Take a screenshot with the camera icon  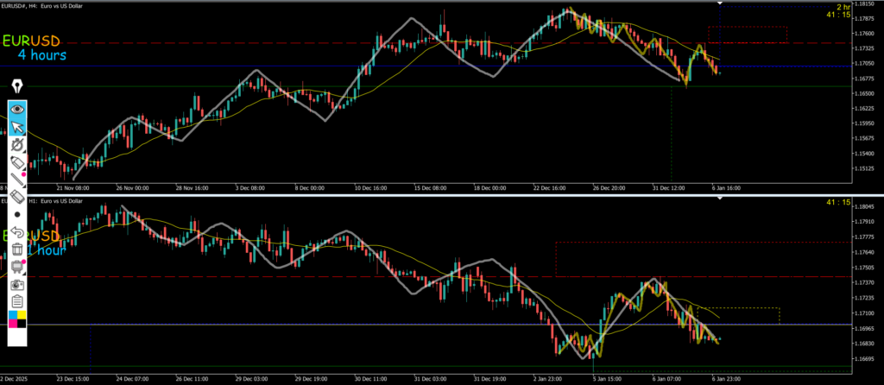pyautogui.click(x=17, y=283)
